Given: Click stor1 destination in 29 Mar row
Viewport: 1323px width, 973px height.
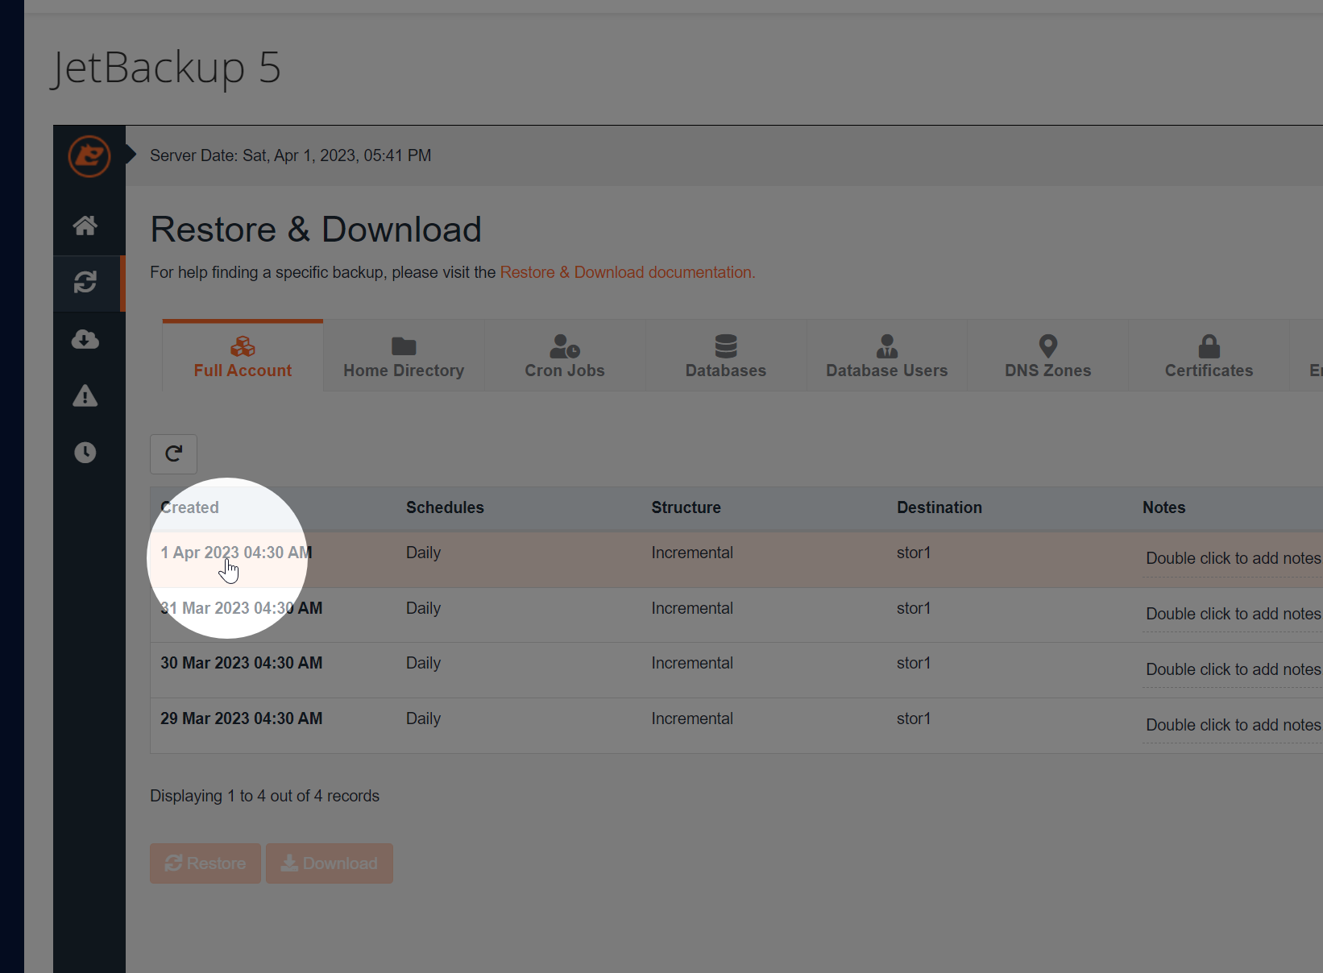Looking at the screenshot, I should coord(914,718).
